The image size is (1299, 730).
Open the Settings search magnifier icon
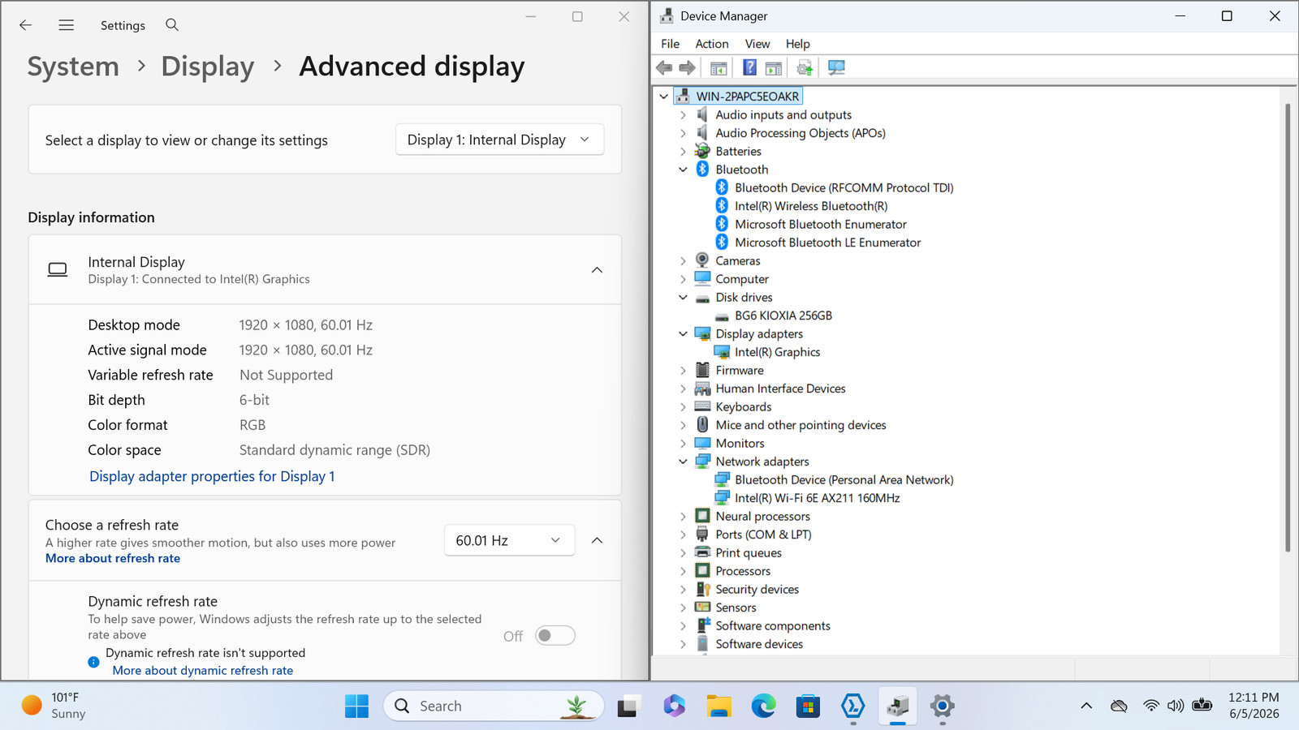click(172, 25)
